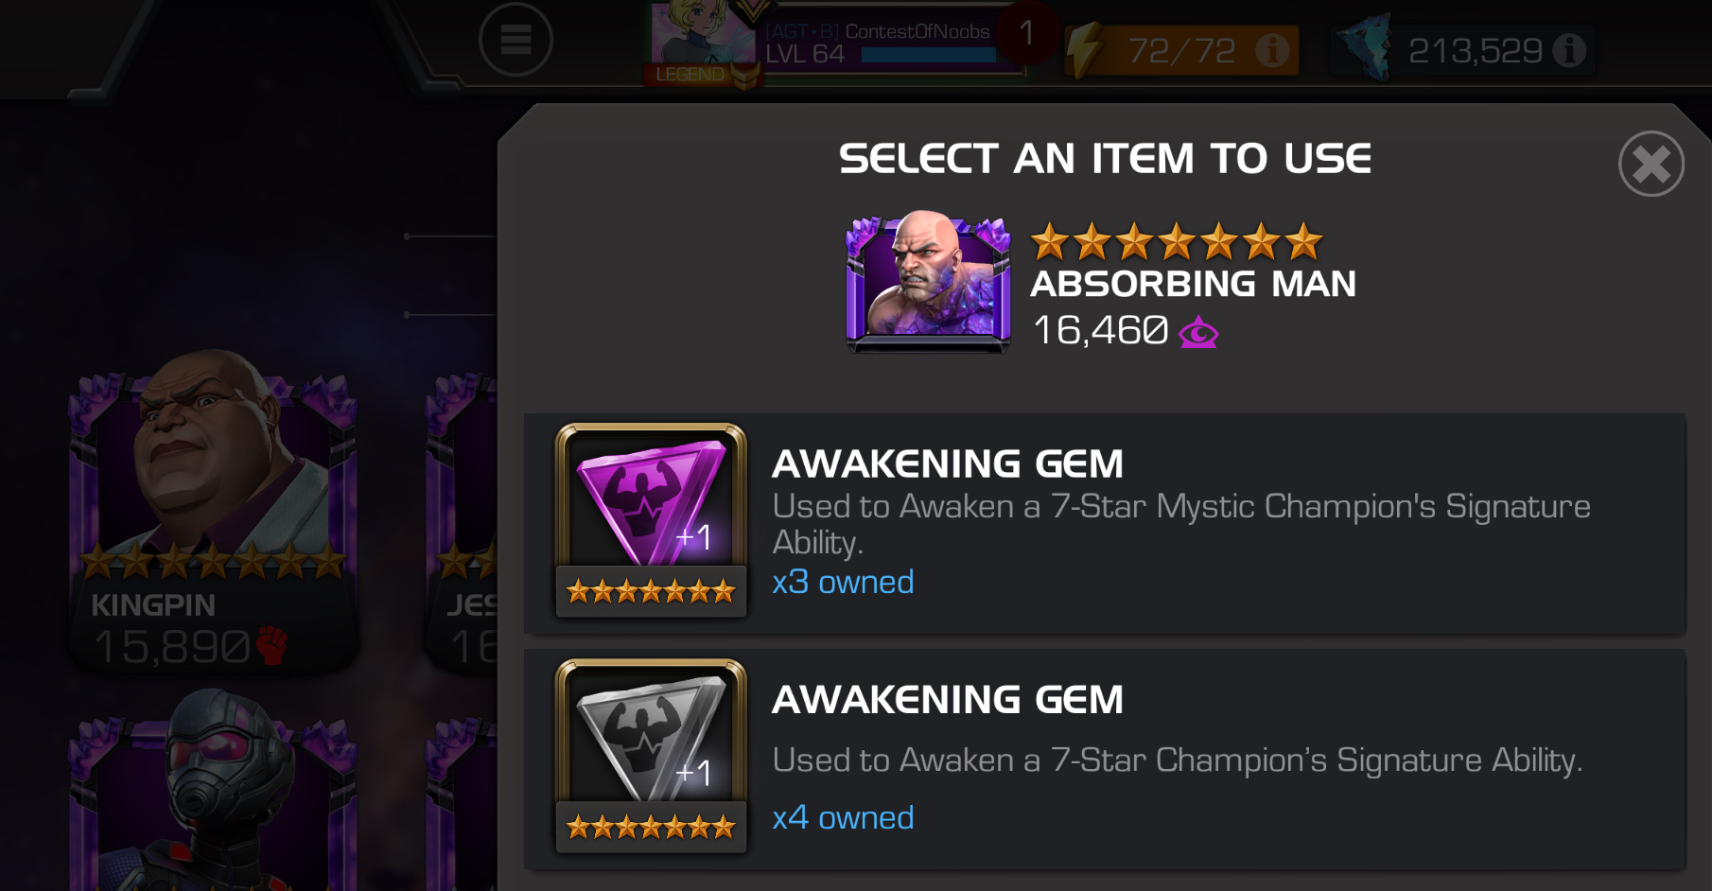Select the masked champion card below Kingpin
This screenshot has width=1712, height=891.
coord(214,791)
